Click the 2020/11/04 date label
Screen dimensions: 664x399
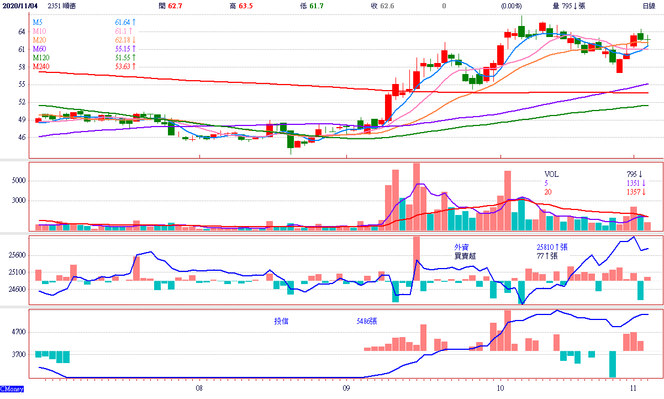(20, 6)
